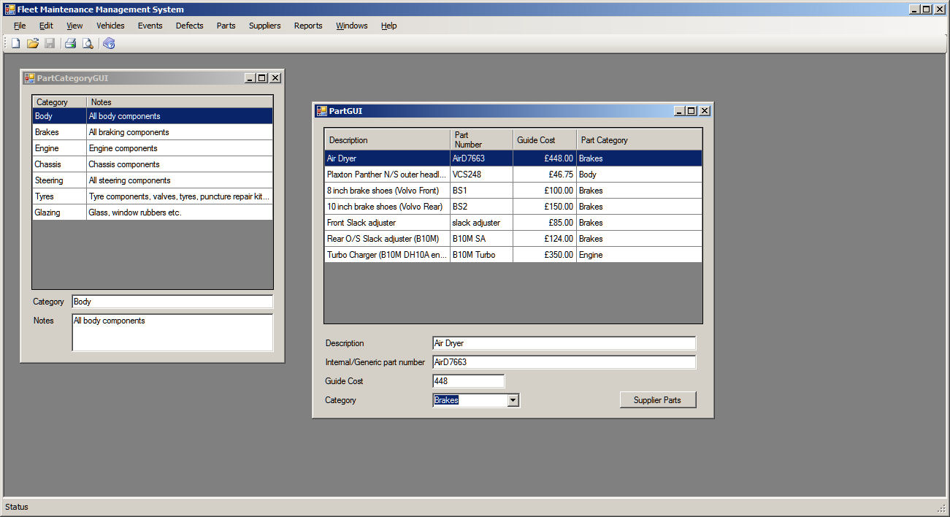The height and width of the screenshot is (517, 950).
Task: Click the Open folder toolbar icon
Action: [x=33, y=44]
